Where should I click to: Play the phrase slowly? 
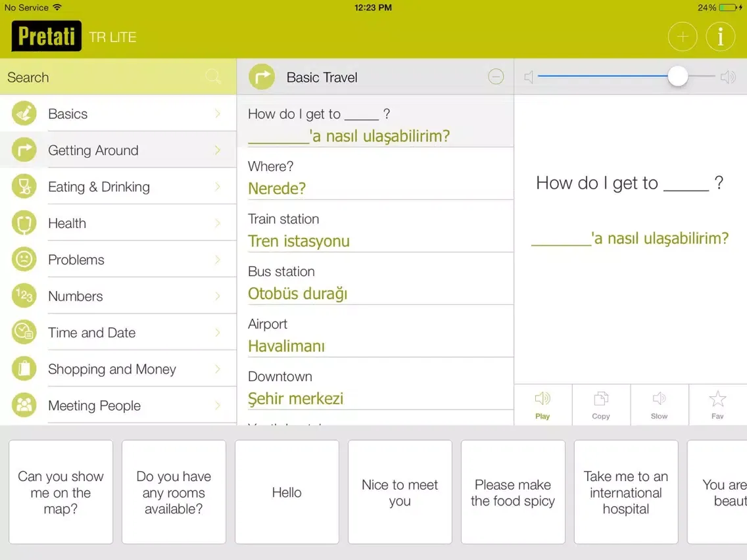[659, 405]
